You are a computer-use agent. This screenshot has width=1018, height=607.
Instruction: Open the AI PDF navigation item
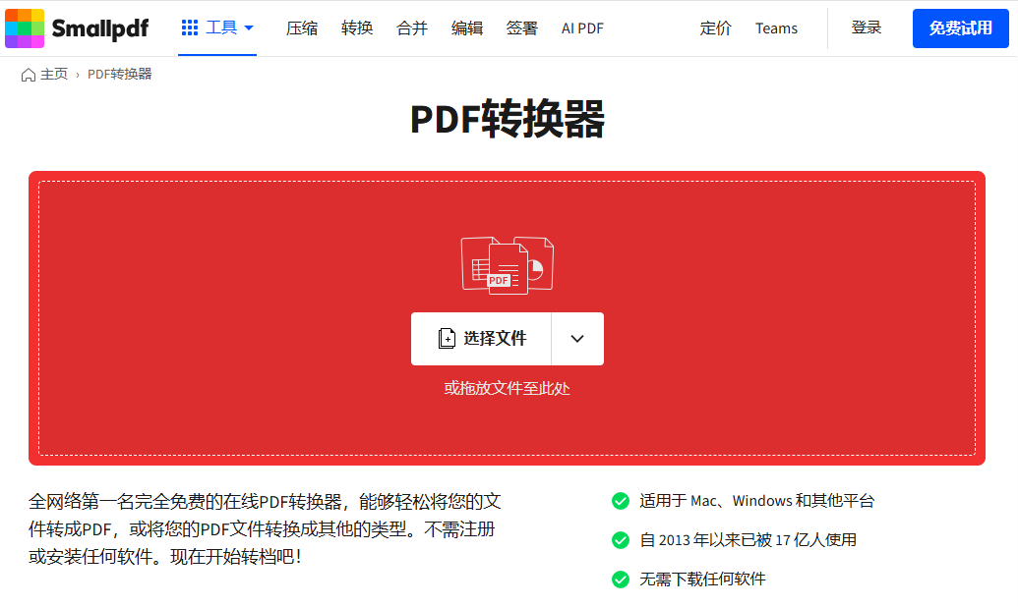coord(582,28)
